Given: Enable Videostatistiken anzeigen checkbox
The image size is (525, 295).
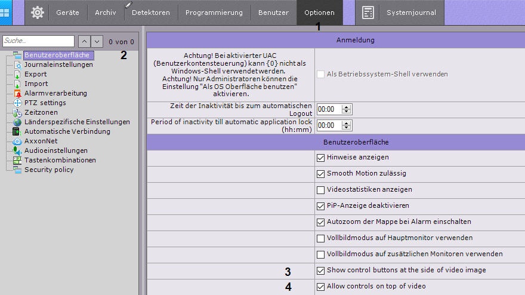Looking at the screenshot, I should click(x=321, y=190).
